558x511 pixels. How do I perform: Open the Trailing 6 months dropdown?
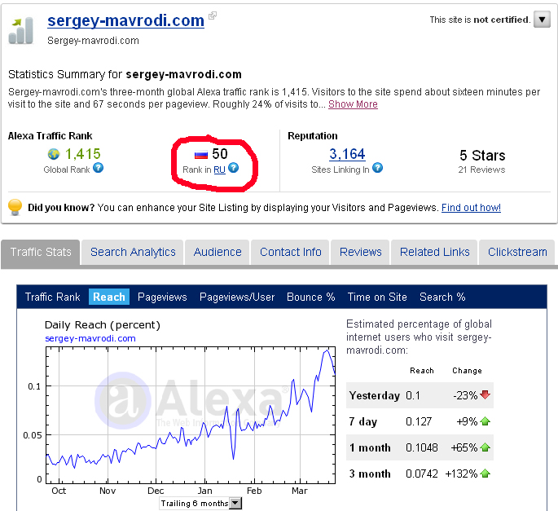236,503
